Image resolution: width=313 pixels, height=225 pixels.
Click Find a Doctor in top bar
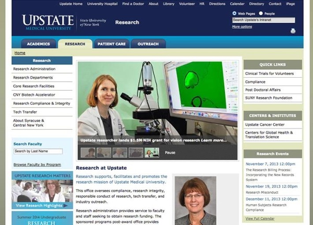click(133, 4)
